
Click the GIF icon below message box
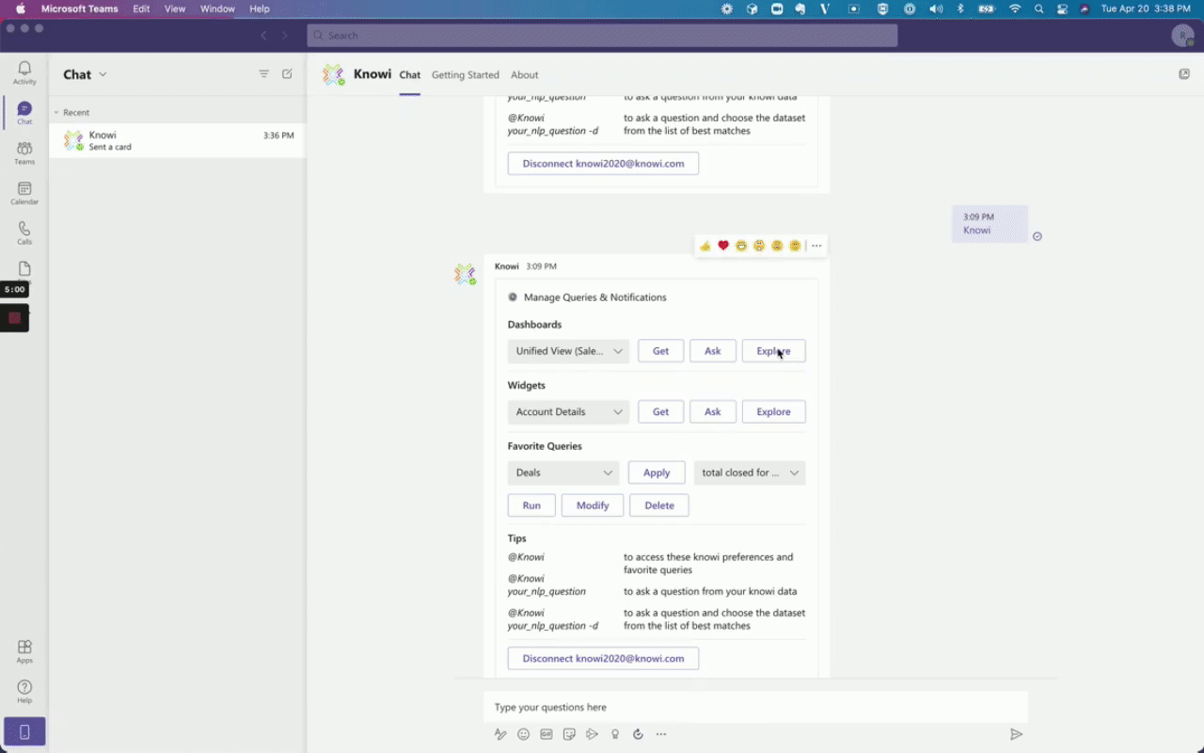(x=546, y=734)
